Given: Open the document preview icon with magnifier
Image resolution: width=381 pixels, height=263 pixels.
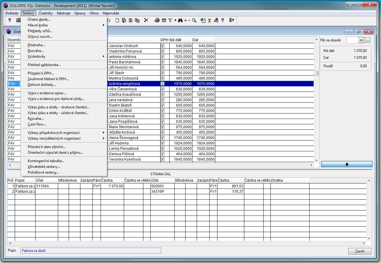Looking at the screenshot, I should [124, 20].
